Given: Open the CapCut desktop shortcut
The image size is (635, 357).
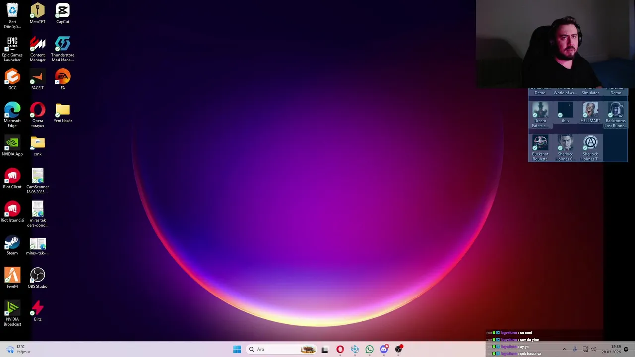Looking at the screenshot, I should click(x=63, y=14).
